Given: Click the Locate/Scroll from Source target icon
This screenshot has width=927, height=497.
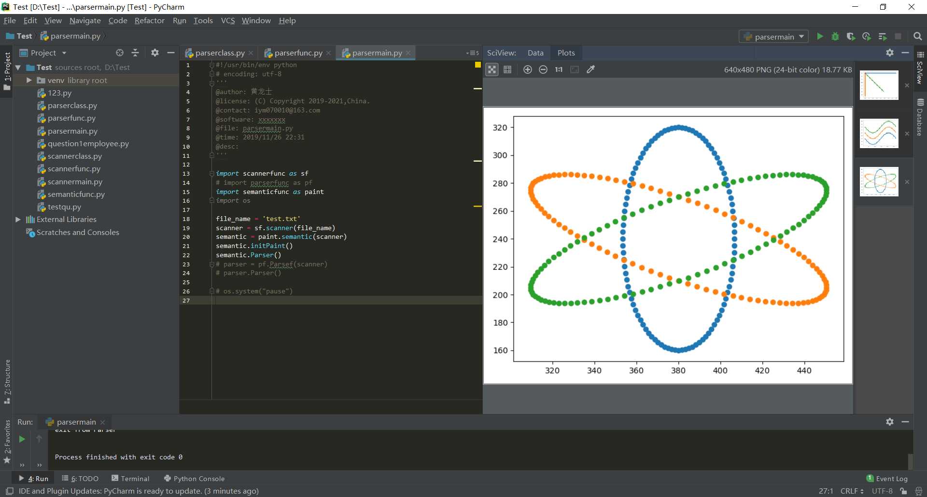Looking at the screenshot, I should click(120, 53).
